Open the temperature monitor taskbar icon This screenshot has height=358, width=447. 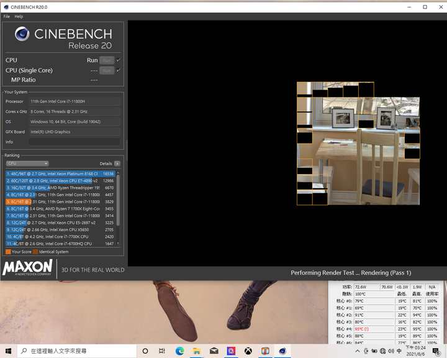coord(265,351)
